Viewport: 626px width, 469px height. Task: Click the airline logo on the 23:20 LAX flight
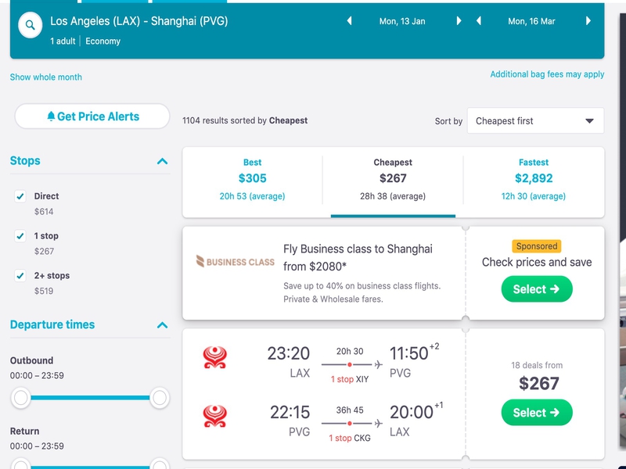214,357
